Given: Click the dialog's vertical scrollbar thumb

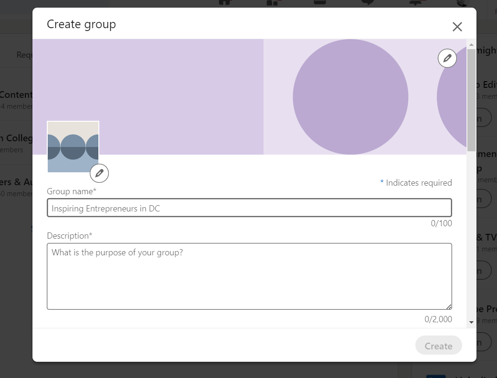Looking at the screenshot, I should tap(471, 99).
